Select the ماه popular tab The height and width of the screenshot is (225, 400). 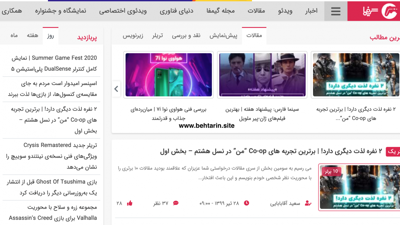pos(14,36)
